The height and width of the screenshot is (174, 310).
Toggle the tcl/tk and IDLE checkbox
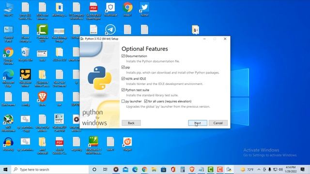coord(123,78)
